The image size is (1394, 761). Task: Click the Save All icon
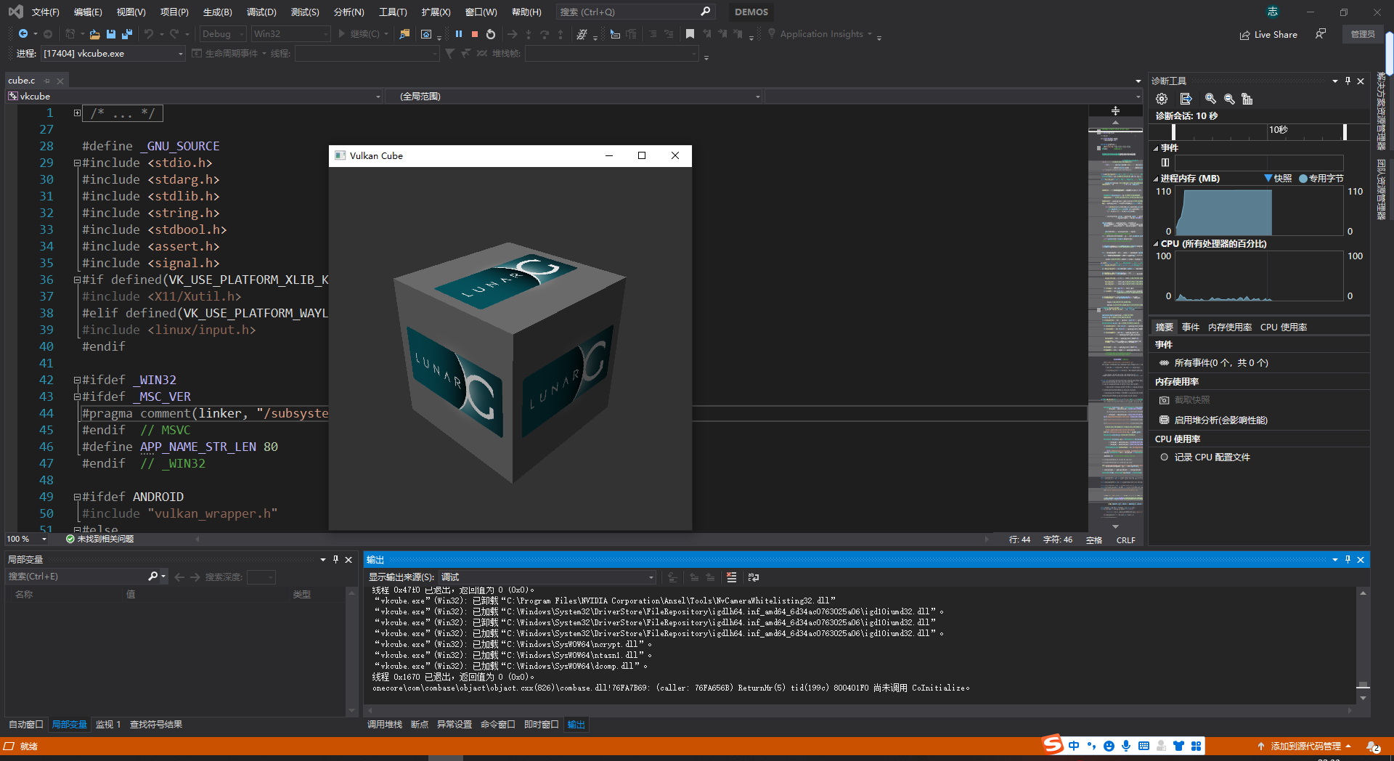coord(127,34)
